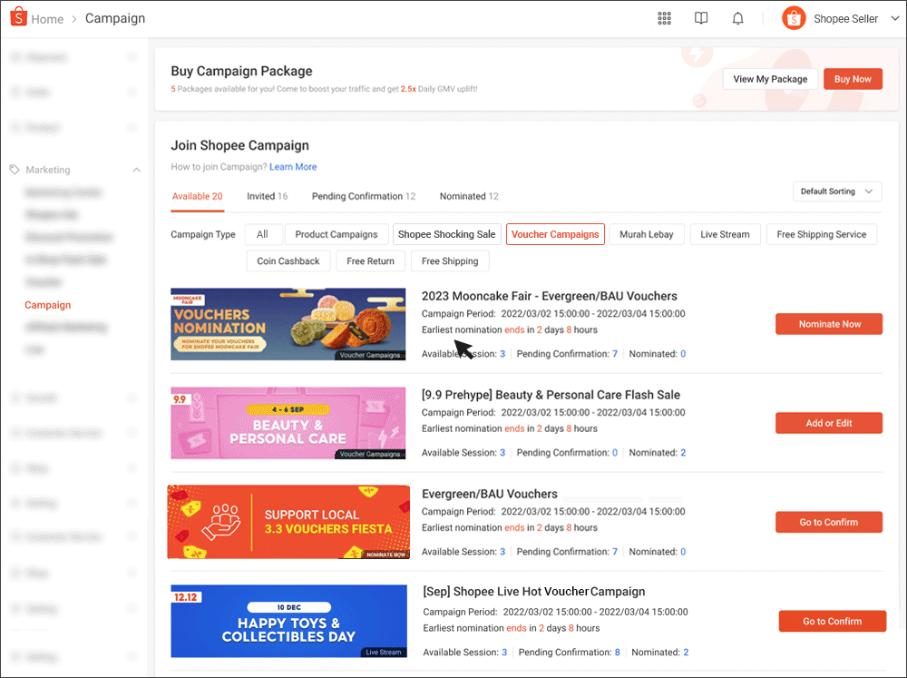
Task: Select Campaign in the sidebar
Action: pyautogui.click(x=47, y=305)
